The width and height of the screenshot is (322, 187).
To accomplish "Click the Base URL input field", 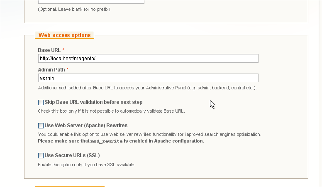I will [148, 59].
